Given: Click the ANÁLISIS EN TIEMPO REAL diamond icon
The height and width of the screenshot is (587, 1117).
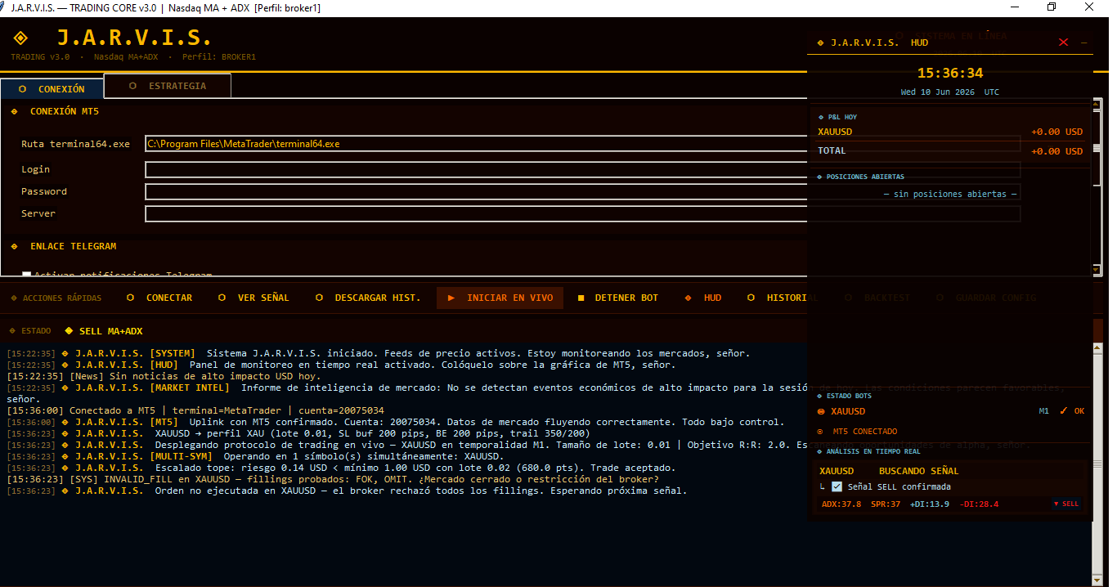Looking at the screenshot, I should point(821,451).
